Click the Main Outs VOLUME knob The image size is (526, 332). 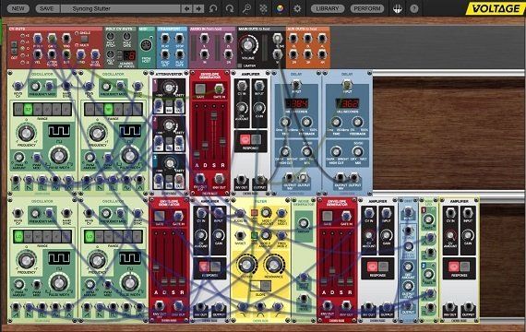[x=248, y=44]
